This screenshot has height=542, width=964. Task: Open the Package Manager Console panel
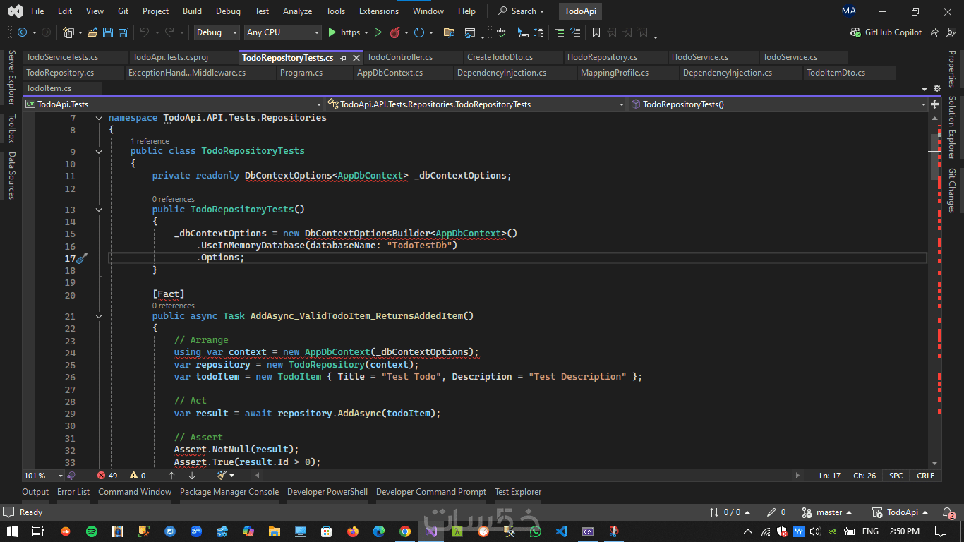pyautogui.click(x=229, y=492)
